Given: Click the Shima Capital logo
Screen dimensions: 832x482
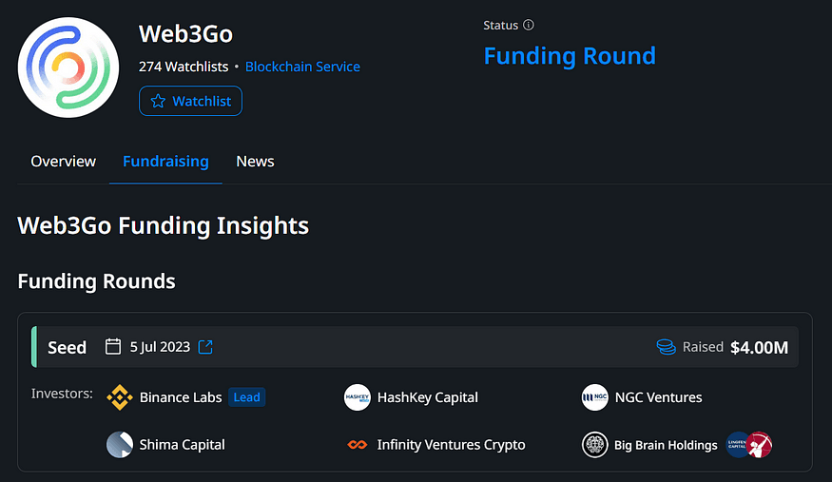Looking at the screenshot, I should [120, 444].
